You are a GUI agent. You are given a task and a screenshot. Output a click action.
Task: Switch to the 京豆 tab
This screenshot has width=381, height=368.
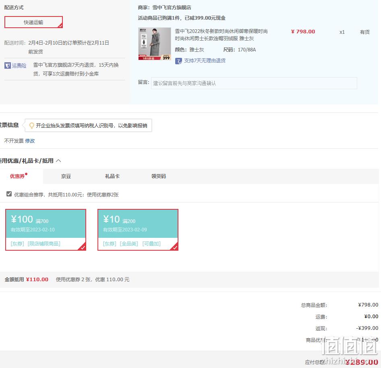(66, 176)
